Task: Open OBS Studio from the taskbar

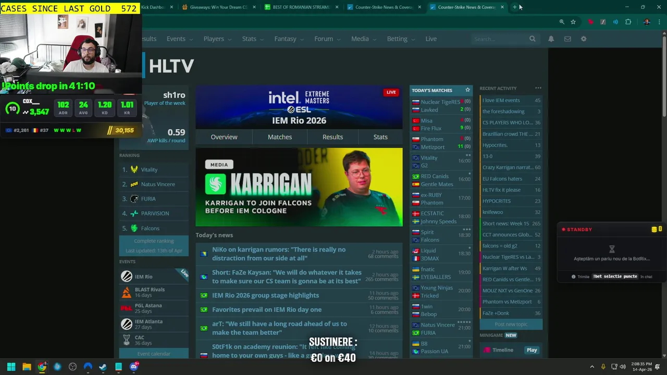Action: point(72,367)
